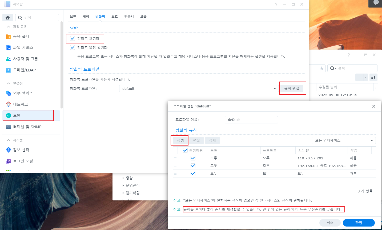Click the File Station 검색 field
Image resolution: width=382 pixels, height=230 pixels.
pyautogui.click(x=352, y=68)
